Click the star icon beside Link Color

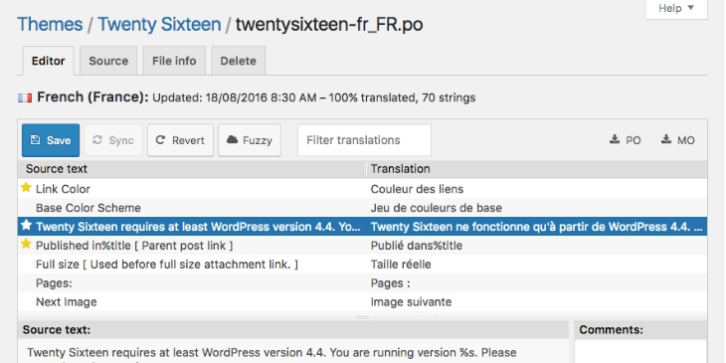(27, 188)
